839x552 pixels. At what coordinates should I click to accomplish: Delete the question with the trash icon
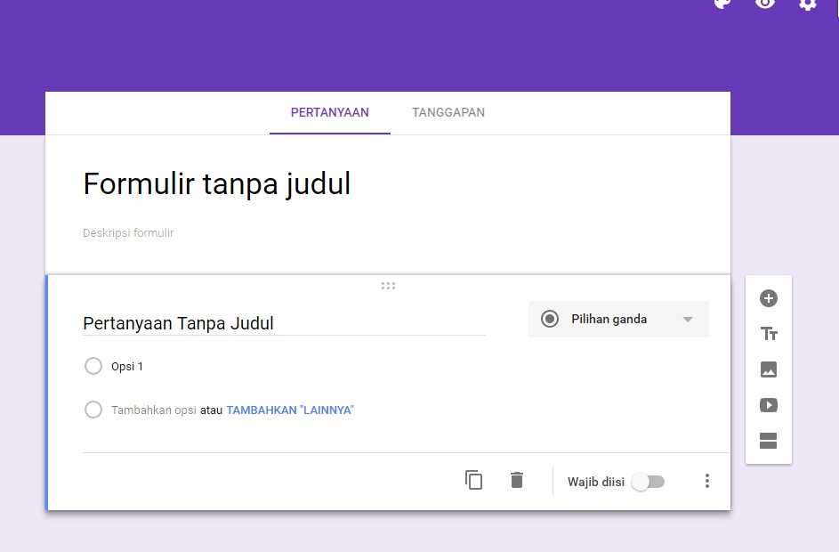pos(516,480)
